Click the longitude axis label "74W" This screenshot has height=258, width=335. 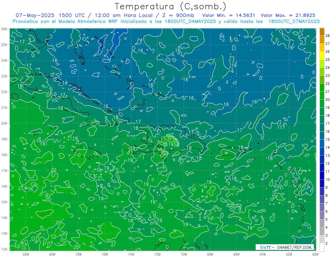(131, 254)
